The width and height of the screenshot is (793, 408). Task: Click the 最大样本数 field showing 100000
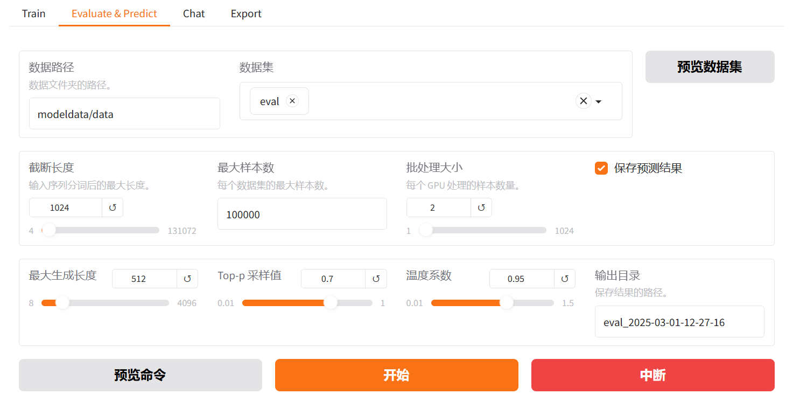click(302, 214)
